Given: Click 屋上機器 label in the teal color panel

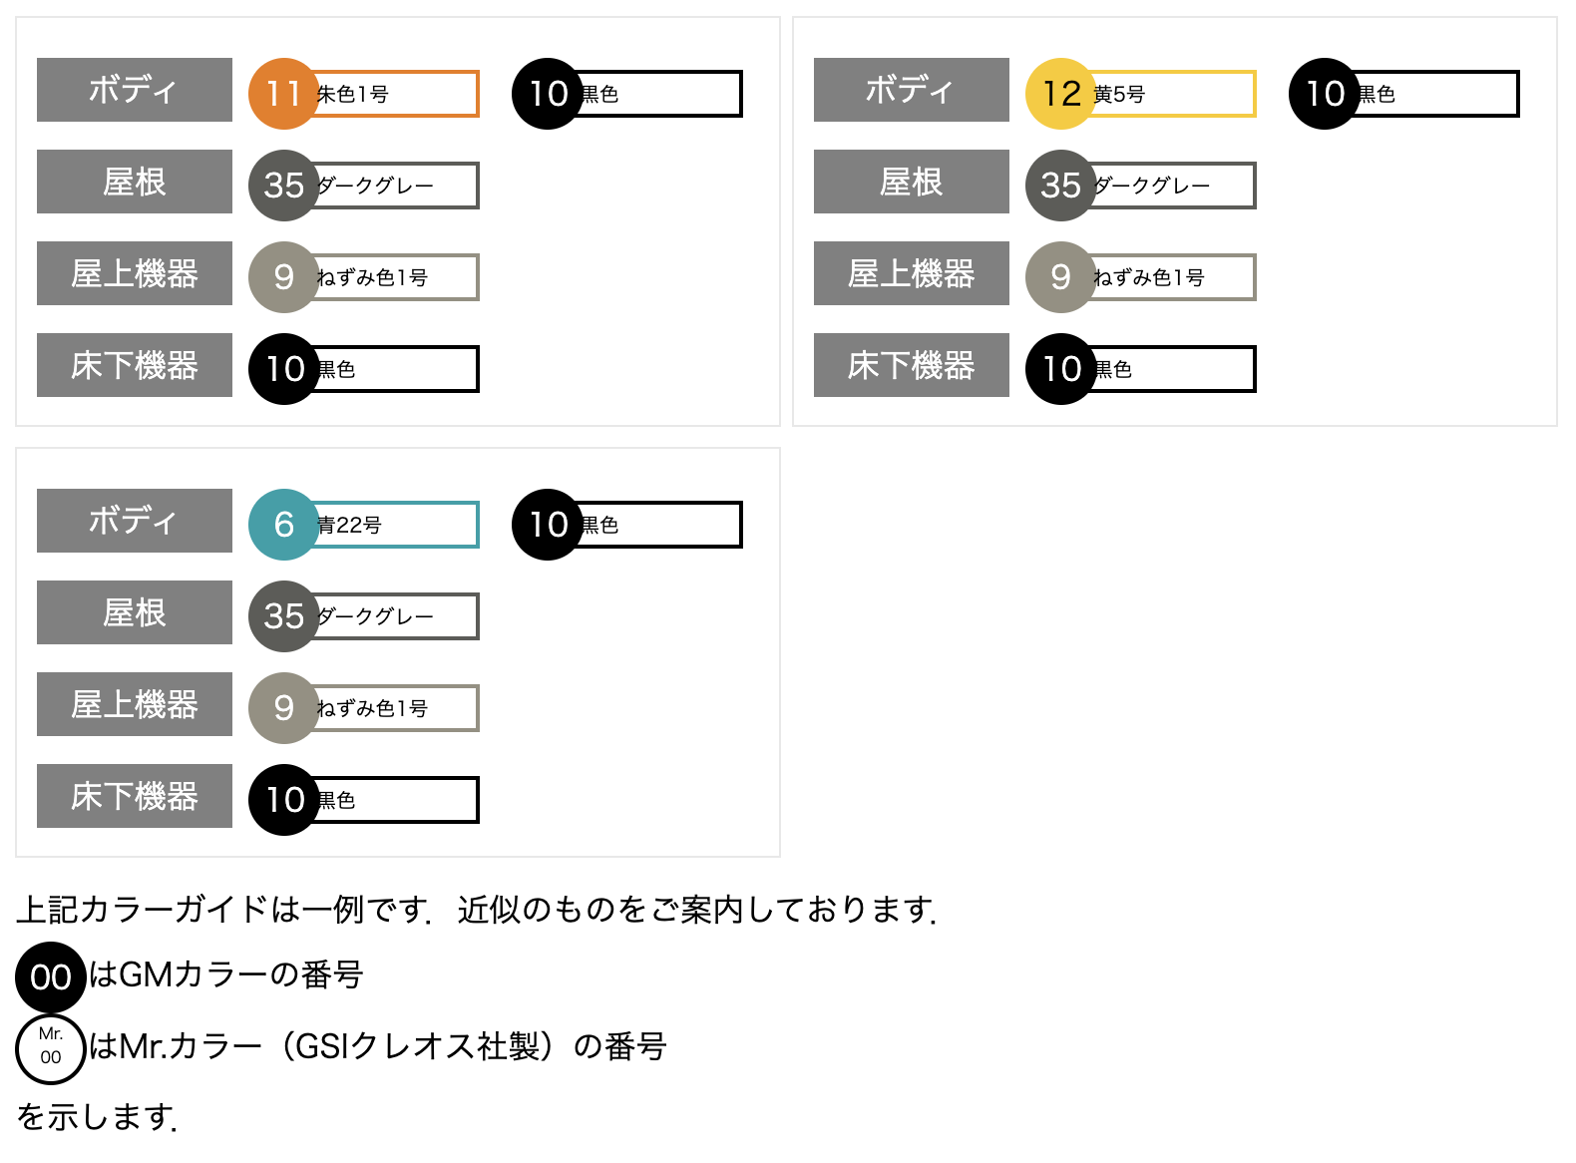Looking at the screenshot, I should pyautogui.click(x=135, y=704).
